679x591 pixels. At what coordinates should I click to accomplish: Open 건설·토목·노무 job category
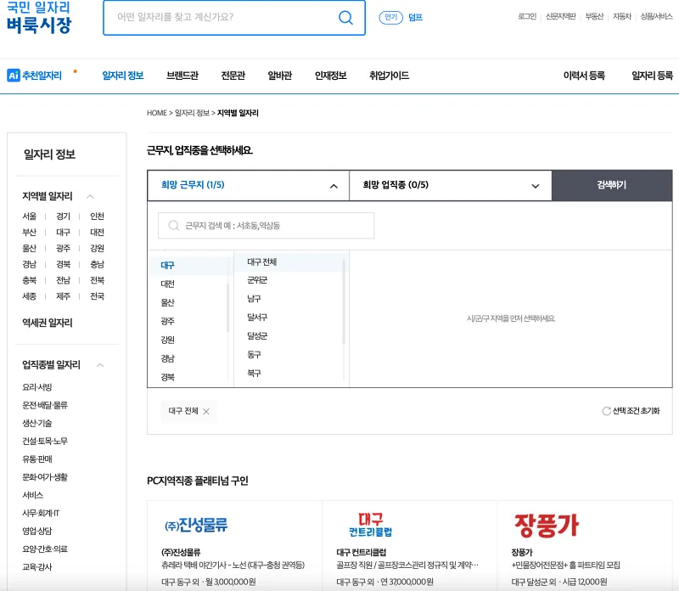pyautogui.click(x=45, y=441)
